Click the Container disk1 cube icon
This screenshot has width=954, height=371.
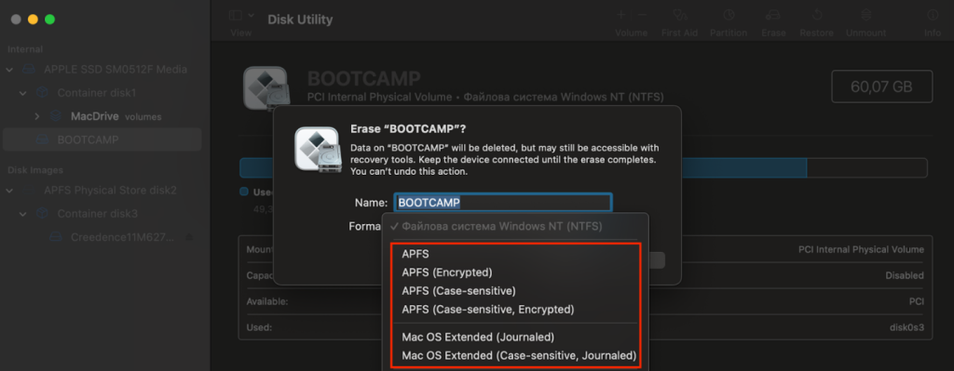coord(42,93)
